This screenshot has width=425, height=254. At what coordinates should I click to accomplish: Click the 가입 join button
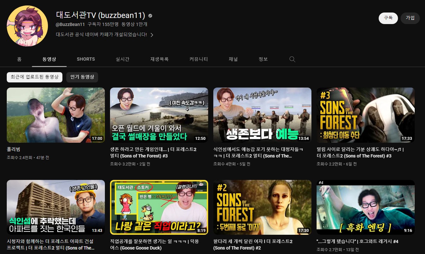pyautogui.click(x=410, y=18)
